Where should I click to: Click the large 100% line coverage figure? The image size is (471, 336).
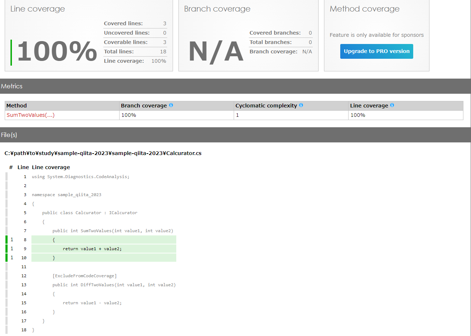tap(57, 51)
